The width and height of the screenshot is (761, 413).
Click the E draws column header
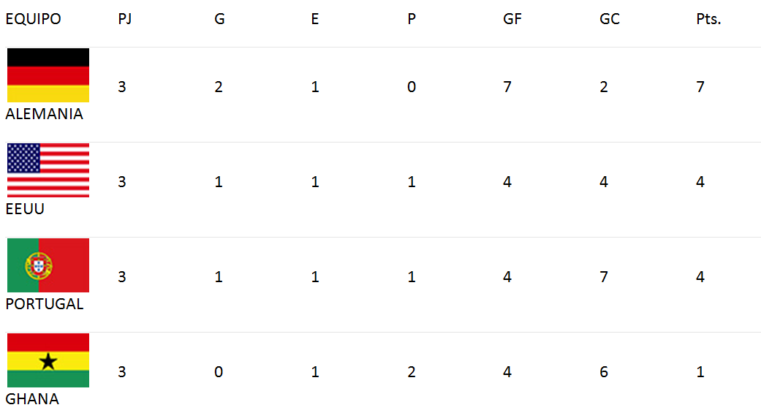[315, 19]
